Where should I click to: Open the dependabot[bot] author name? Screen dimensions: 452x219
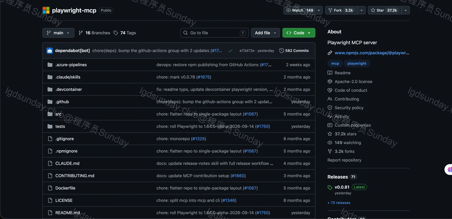pyautogui.click(x=72, y=51)
